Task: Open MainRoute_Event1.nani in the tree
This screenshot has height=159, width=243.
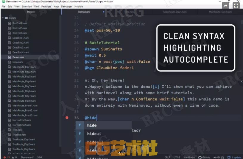Action: (x=25, y=106)
